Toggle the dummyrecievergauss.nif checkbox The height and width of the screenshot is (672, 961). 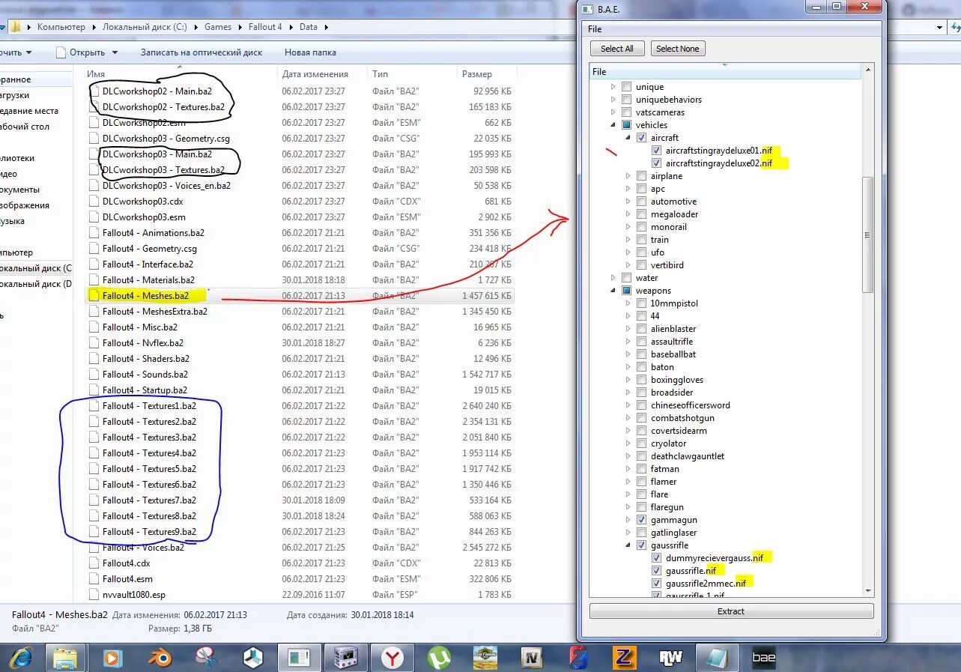coord(656,558)
